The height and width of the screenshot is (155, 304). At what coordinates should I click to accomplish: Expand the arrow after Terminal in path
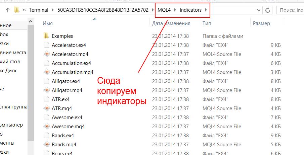(53, 10)
